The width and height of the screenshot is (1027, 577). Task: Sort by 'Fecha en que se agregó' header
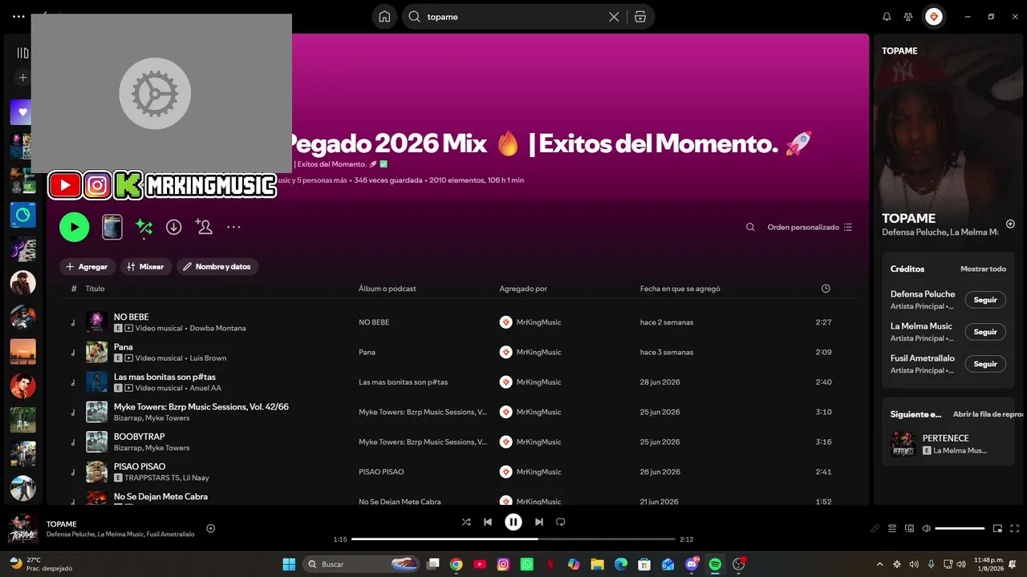[680, 288]
